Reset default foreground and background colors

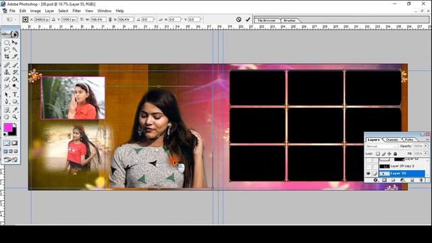click(5, 134)
